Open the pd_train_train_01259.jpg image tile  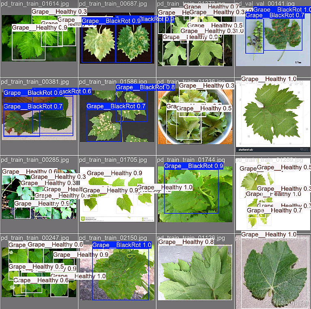[x=273, y=194]
